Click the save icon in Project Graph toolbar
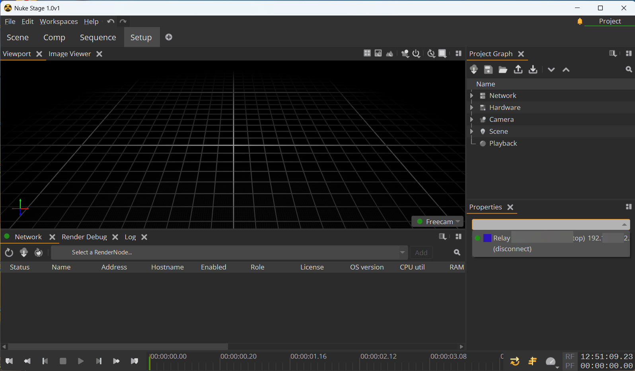 coord(488,70)
